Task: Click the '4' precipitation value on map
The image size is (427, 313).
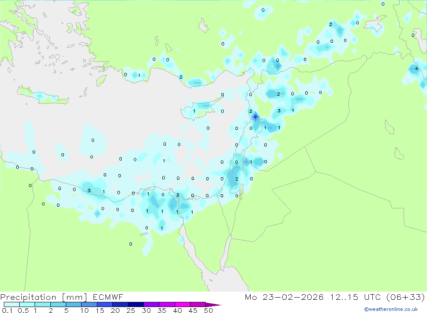Action: point(416,69)
